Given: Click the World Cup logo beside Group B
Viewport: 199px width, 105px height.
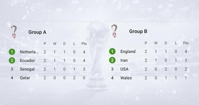Looking at the screenshot, I should click(x=114, y=31).
